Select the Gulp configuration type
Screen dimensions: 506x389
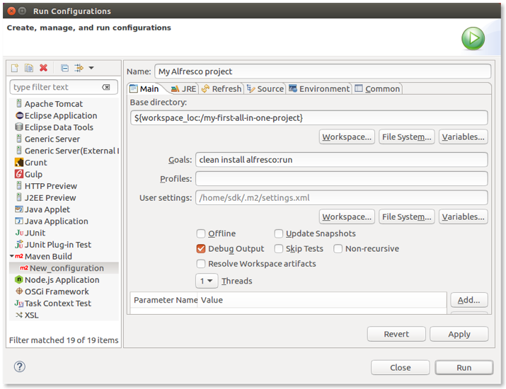point(33,174)
